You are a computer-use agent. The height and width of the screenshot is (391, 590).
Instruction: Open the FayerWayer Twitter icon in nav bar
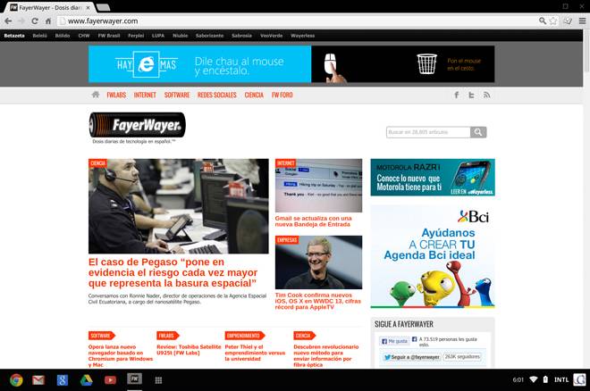(x=471, y=95)
